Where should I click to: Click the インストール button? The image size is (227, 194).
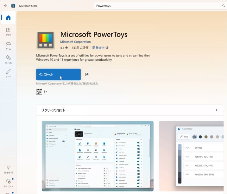58,75
